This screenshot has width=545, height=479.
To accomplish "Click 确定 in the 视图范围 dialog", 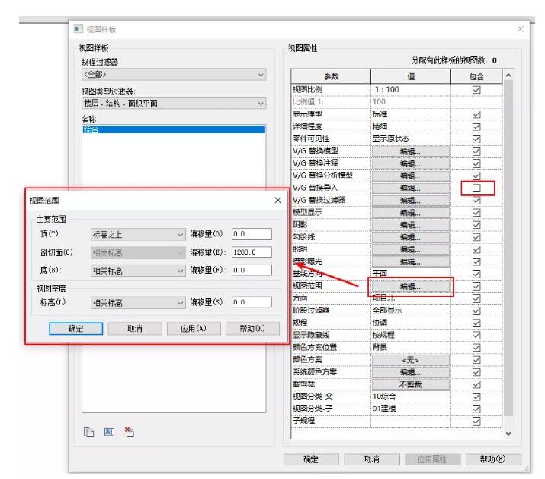I will (75, 329).
